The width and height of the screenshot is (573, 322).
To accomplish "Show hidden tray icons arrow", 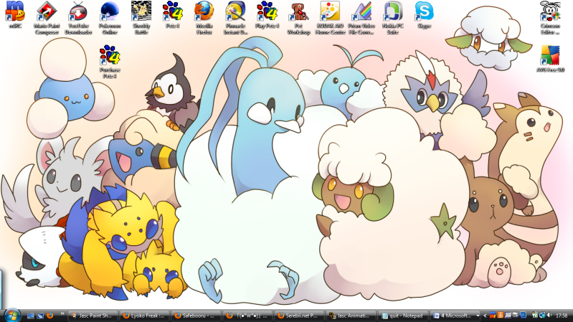I will point(486,316).
